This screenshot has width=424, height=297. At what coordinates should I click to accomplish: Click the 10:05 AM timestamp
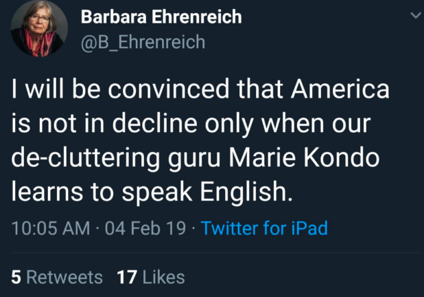51,228
